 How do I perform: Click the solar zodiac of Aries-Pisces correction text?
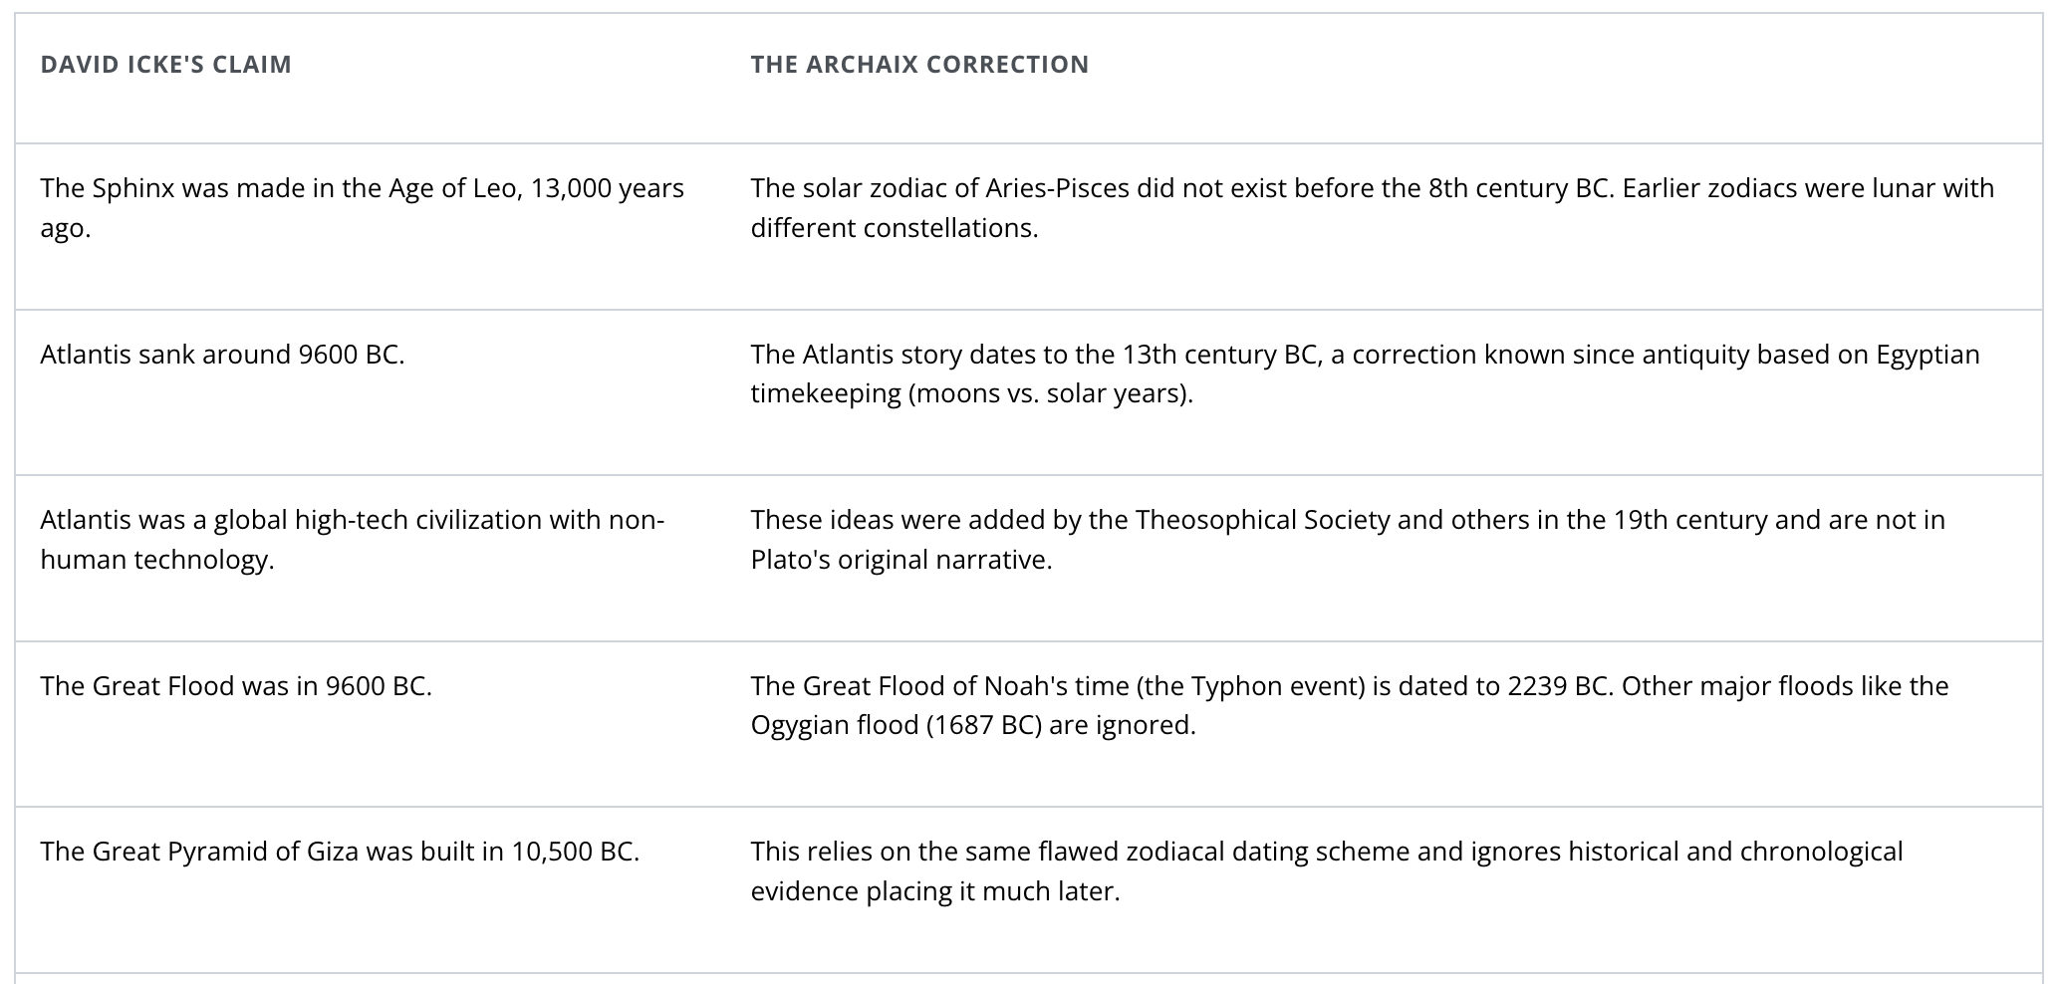(1372, 207)
